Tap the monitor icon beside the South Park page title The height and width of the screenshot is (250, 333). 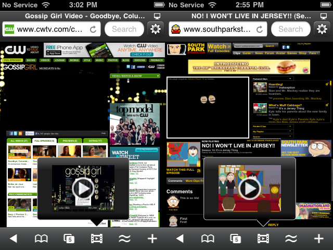pyautogui.click(x=324, y=16)
